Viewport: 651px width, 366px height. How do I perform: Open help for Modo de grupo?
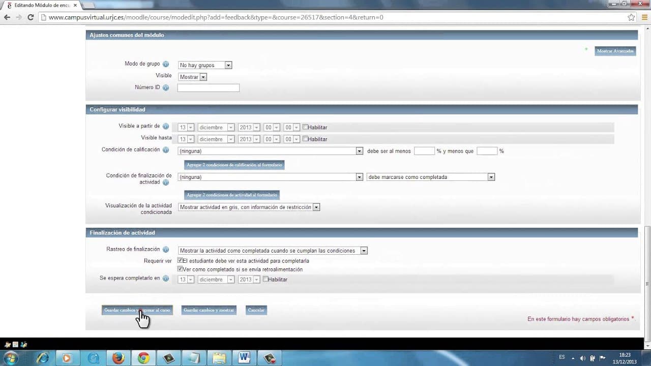coord(166,65)
